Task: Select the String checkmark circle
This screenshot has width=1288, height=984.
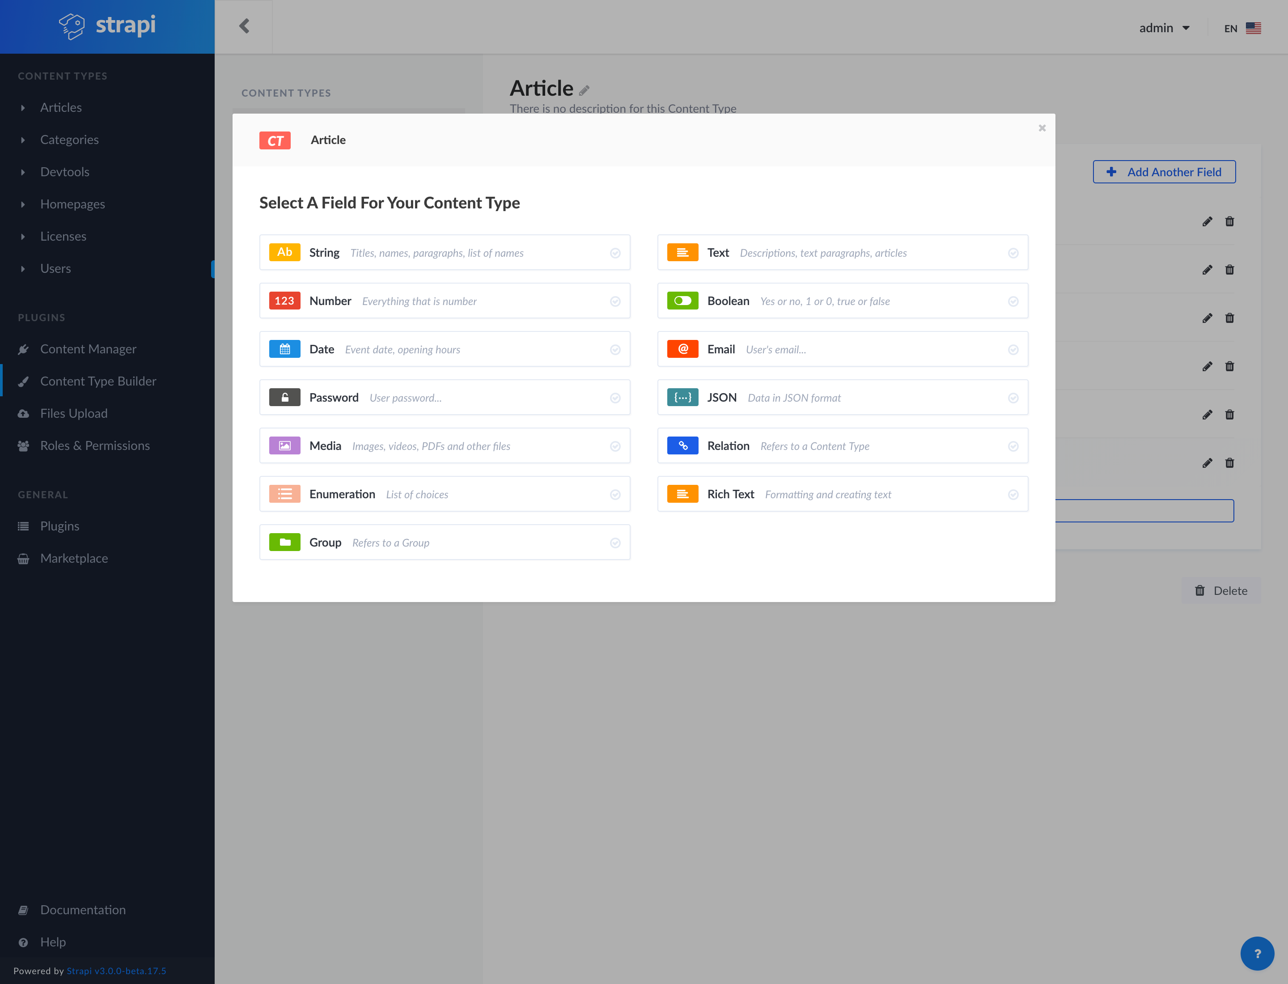Action: (x=615, y=253)
